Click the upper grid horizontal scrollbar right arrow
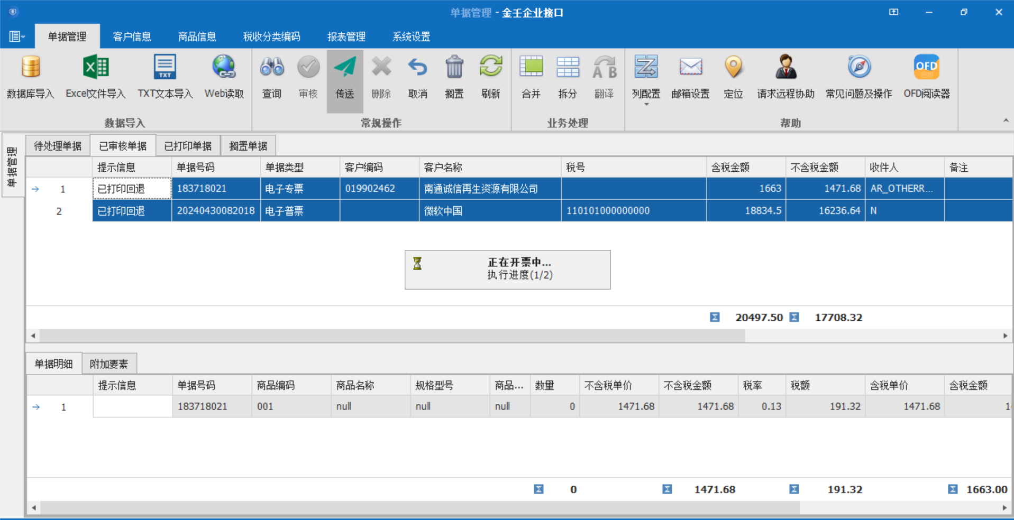1014x520 pixels. tap(1005, 336)
